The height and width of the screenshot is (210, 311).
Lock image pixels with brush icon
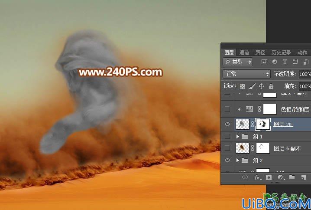252,86
